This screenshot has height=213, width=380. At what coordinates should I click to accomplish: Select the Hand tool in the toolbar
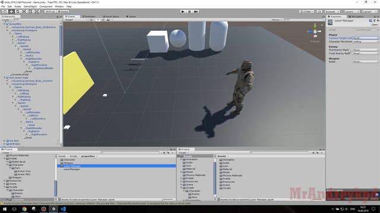5,12
